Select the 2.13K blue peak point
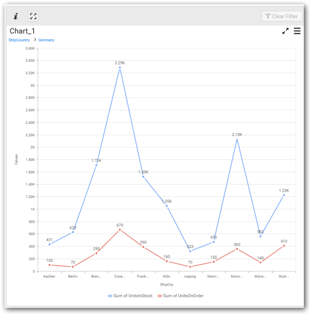Screen dimensions: 311x315 tap(237, 139)
